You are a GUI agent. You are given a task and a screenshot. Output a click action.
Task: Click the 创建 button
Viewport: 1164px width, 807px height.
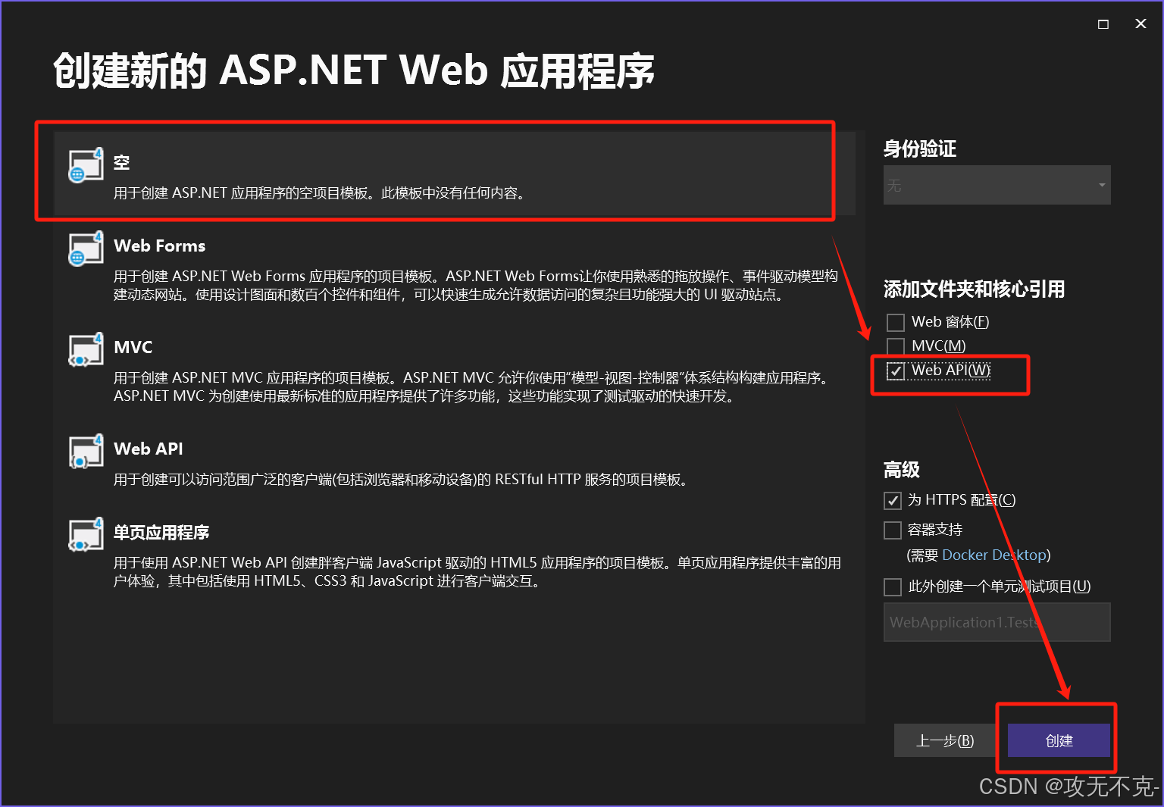(1059, 740)
